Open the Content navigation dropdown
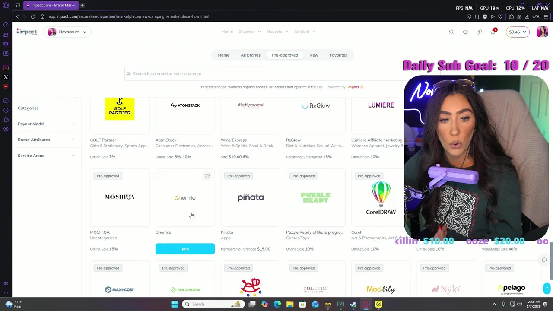 click(x=305, y=32)
